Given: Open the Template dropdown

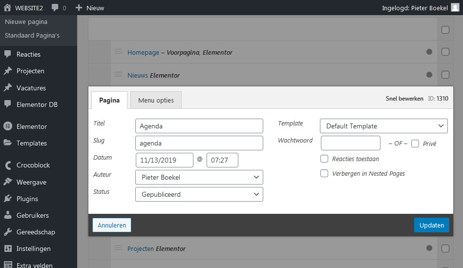Looking at the screenshot, I should 383,126.
